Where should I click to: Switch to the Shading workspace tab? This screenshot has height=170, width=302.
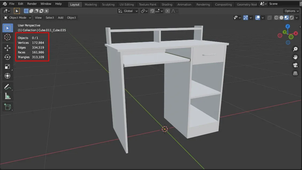(167, 4)
